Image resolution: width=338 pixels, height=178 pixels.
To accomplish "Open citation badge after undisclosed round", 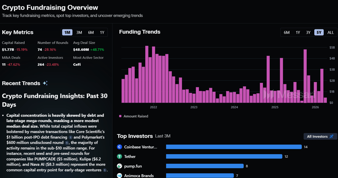I will 67,143.
